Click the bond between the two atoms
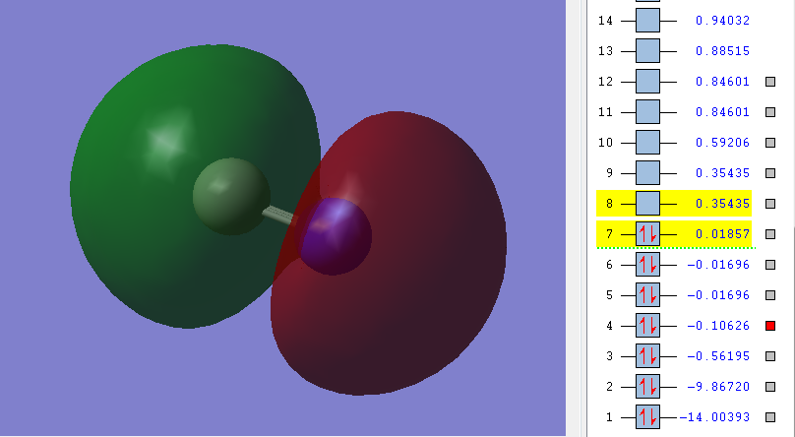795x437 pixels. point(279,216)
